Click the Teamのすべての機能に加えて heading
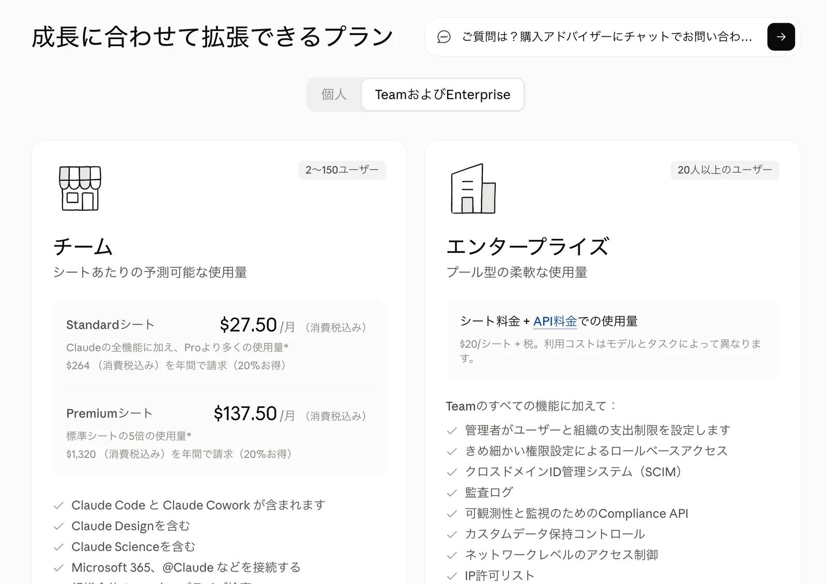 (x=531, y=406)
